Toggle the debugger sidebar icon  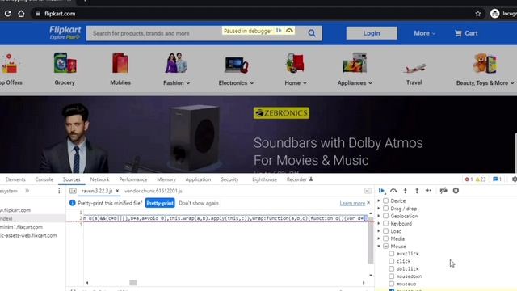[x=368, y=191]
